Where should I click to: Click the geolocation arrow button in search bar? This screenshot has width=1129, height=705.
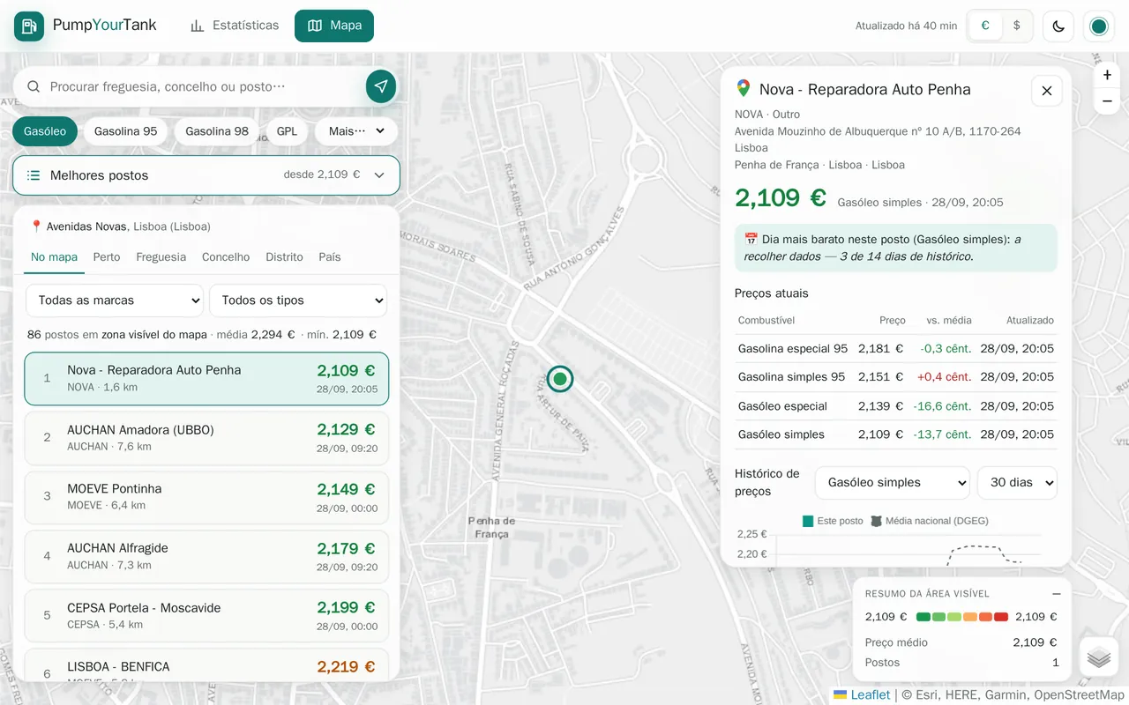(x=381, y=86)
